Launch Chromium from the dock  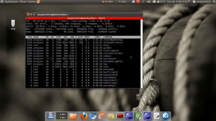(x=93, y=116)
